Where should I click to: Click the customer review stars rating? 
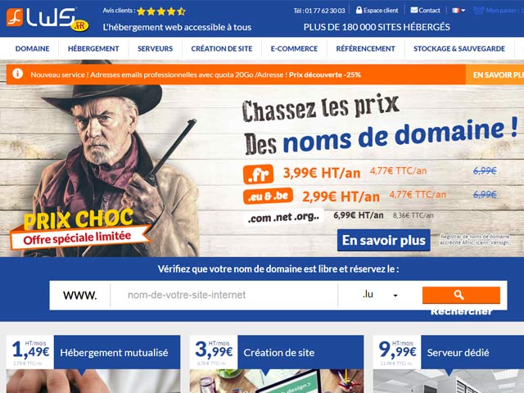pos(161,11)
